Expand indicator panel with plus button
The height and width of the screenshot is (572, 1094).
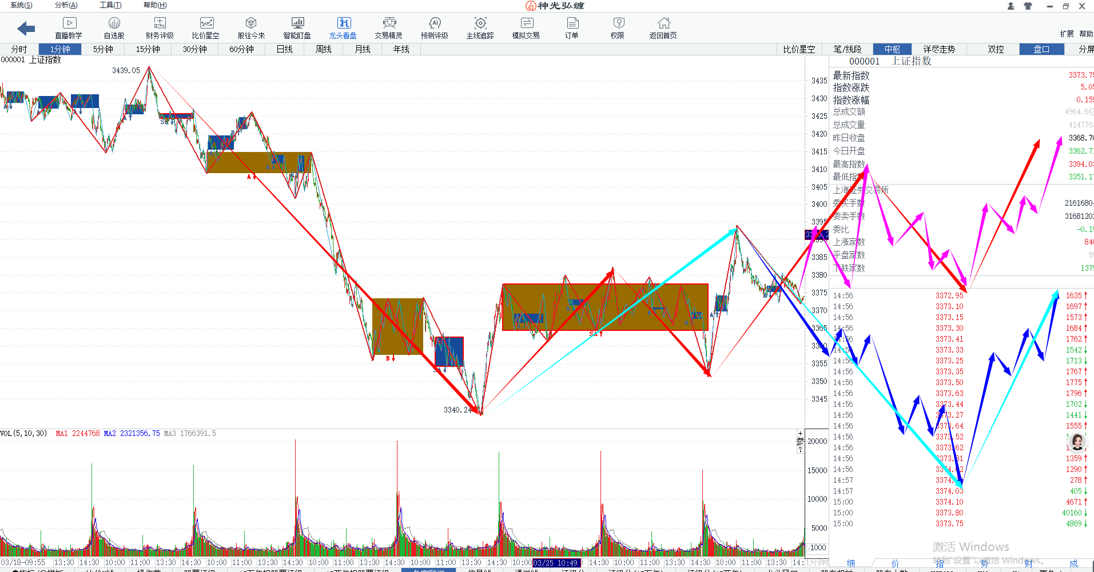point(800,433)
